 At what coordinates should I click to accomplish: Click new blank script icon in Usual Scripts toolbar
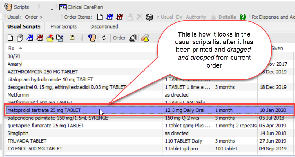(x=10, y=38)
